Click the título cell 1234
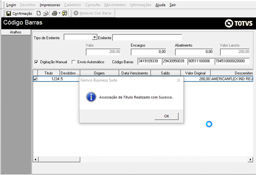This screenshot has height=175, width=256. [49, 79]
